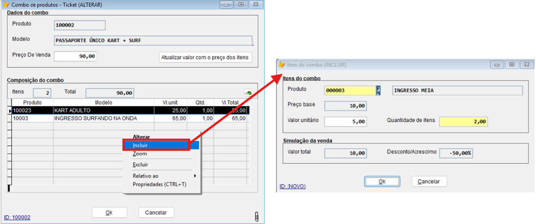Click Produto column header
Image resolution: width=536 pixels, height=224 pixels.
(x=32, y=102)
